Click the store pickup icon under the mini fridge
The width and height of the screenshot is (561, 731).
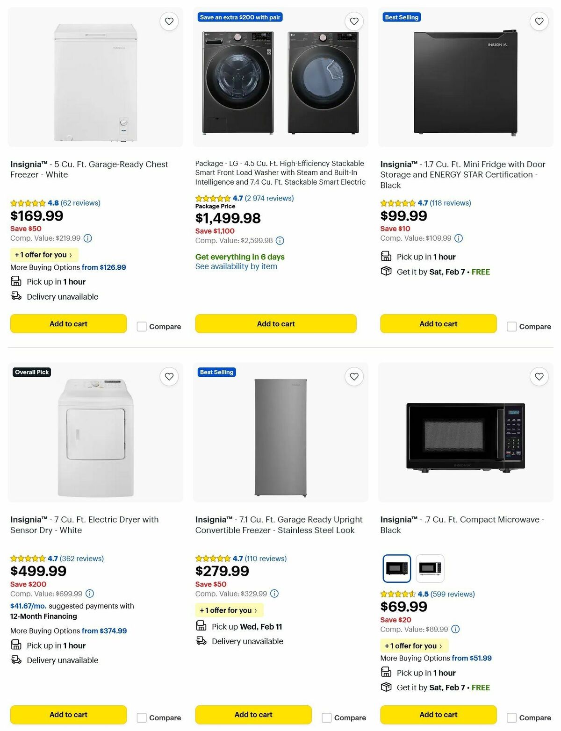[x=386, y=256]
